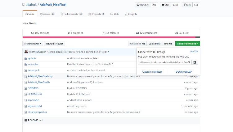Show the 205 watchers count
233x132 pixels.
pyautogui.click(x=154, y=5)
